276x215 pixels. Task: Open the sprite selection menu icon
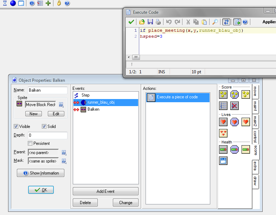click(61, 105)
